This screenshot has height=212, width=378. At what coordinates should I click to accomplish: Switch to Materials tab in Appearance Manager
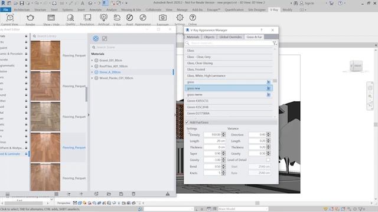point(193,37)
